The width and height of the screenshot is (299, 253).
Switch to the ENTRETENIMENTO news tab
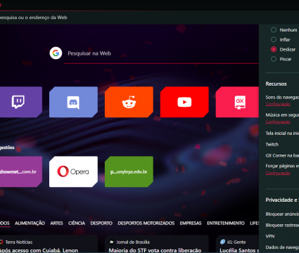[x=226, y=223]
